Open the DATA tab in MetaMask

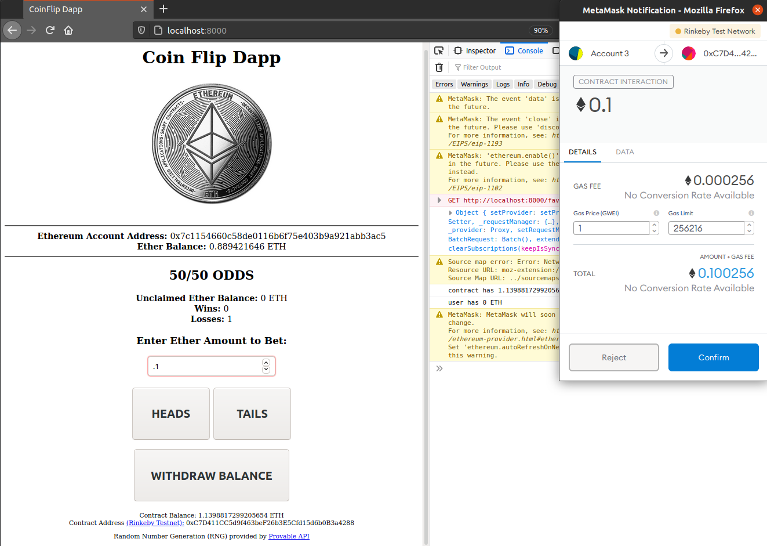[625, 152]
